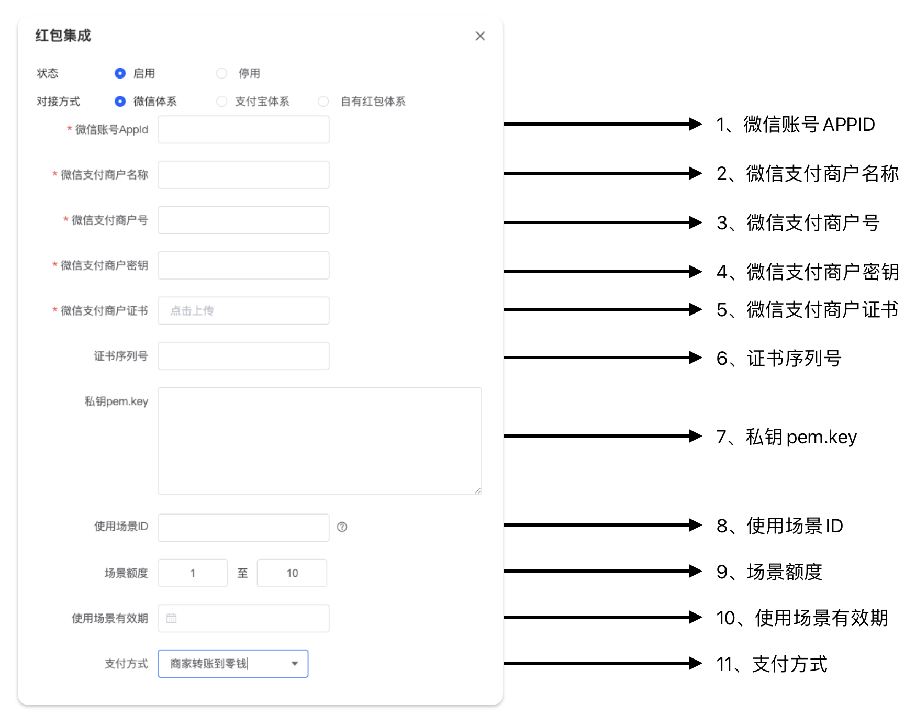916x715 pixels.
Task: Grab the text area resize handle
Action: coord(478,491)
